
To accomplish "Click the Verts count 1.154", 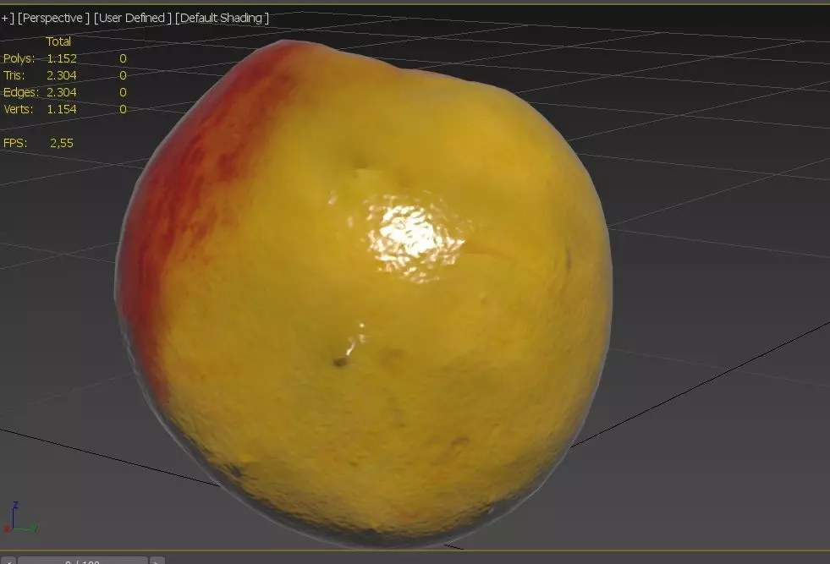I will 62,109.
